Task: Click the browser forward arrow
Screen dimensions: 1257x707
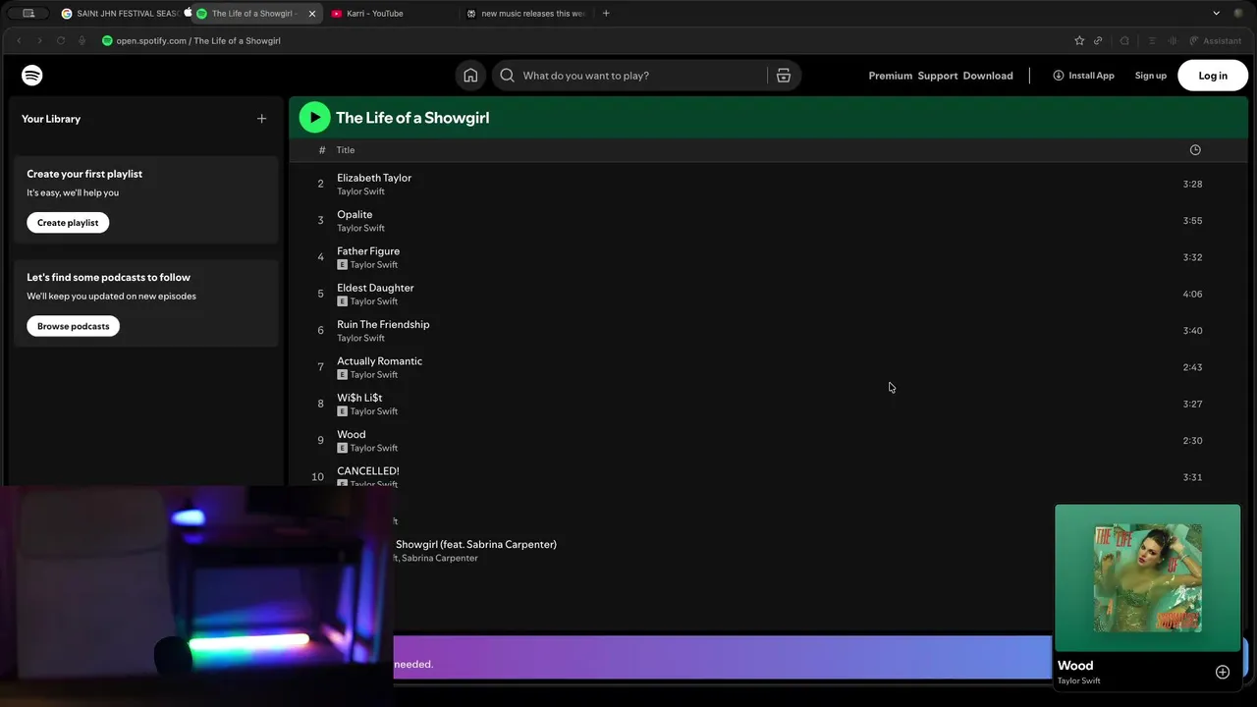Action: (x=39, y=40)
